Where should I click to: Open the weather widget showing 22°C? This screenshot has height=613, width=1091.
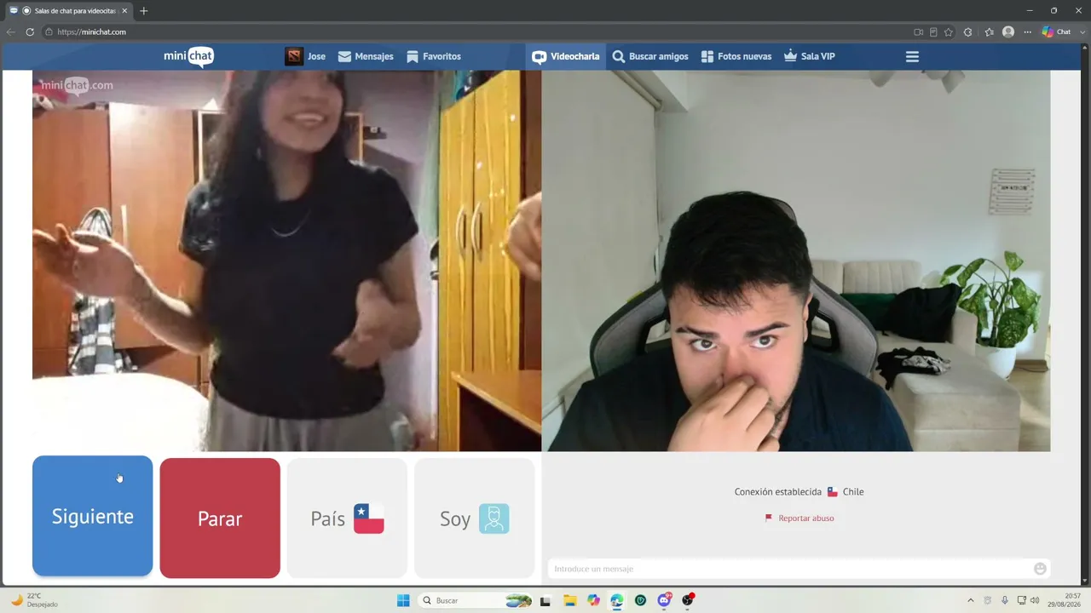point(34,600)
